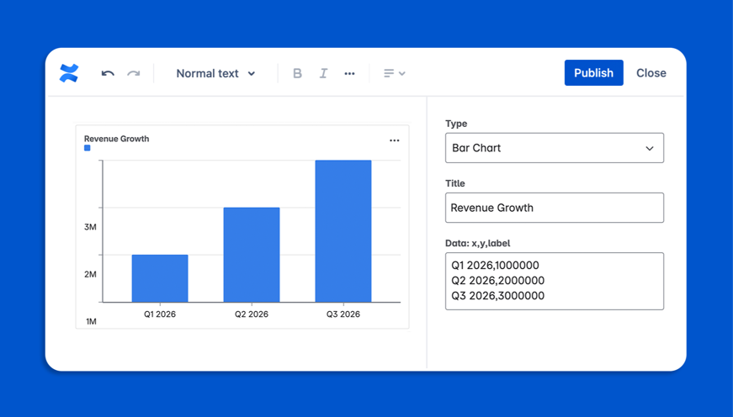
Task: Click the Confluence logo icon
Action: 69,73
